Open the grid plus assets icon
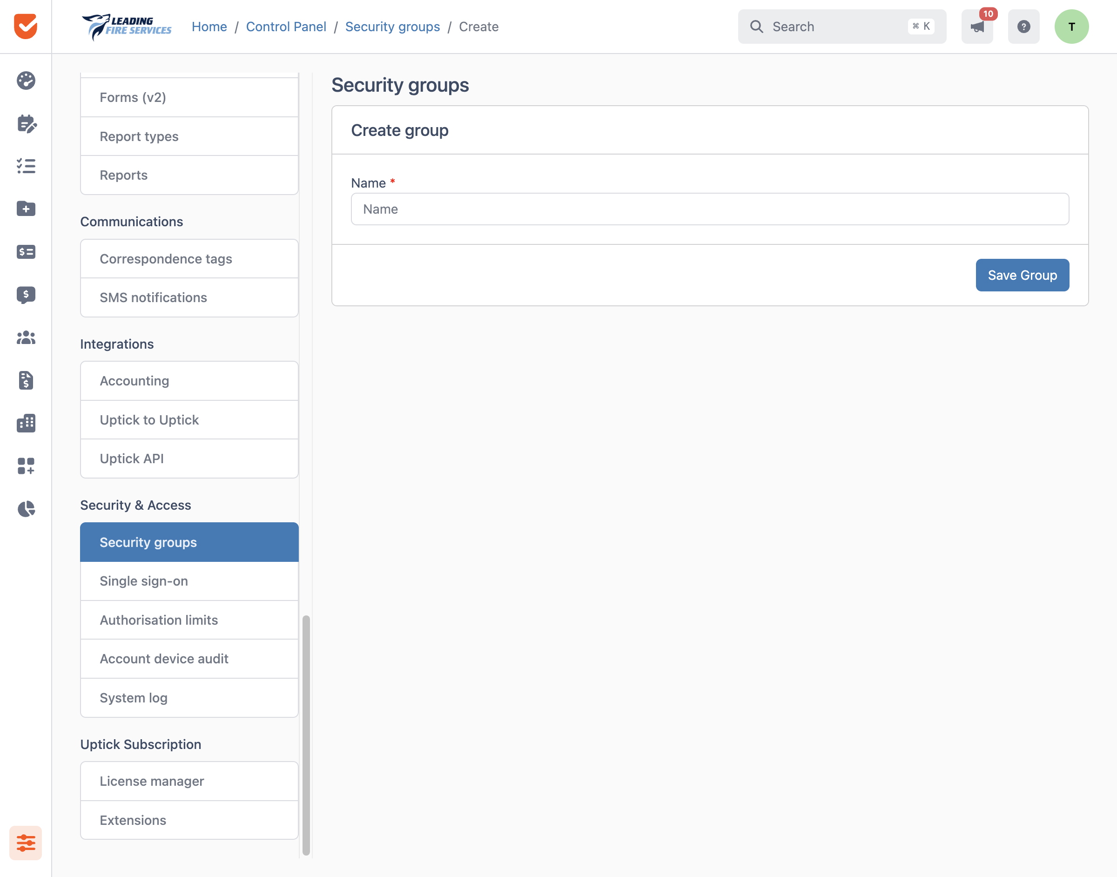1117x877 pixels. (x=26, y=466)
